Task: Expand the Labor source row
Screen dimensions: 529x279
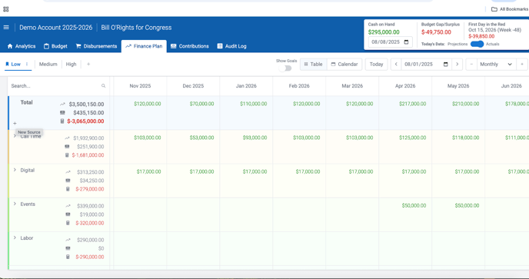Action: [x=15, y=237]
